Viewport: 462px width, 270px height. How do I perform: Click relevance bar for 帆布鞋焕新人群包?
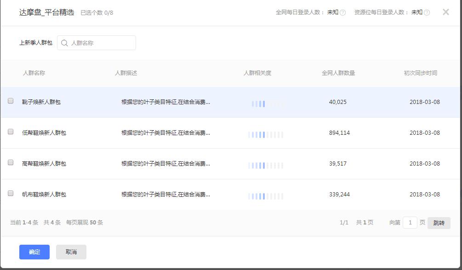pyautogui.click(x=266, y=196)
